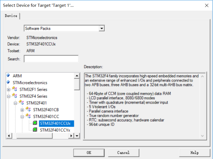This screenshot has height=159, width=213.
Task: Click the green chip icon for STM32F401CCYx
Action: click(x=35, y=130)
